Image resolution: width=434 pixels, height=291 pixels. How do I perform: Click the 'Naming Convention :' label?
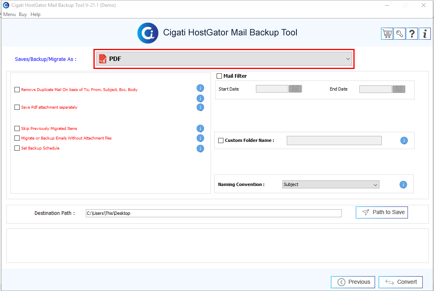click(x=241, y=184)
